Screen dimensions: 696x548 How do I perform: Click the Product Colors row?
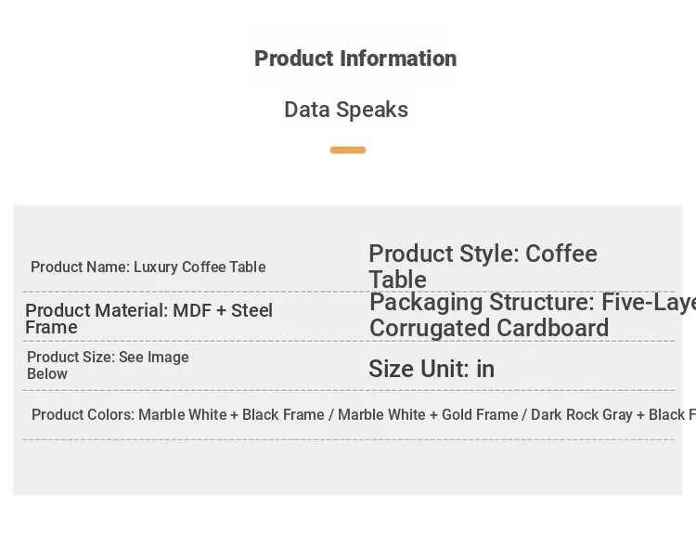pos(348,414)
